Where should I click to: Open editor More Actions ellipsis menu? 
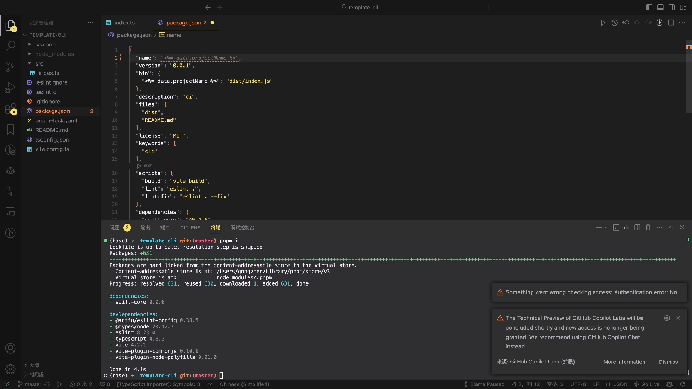coord(682,23)
